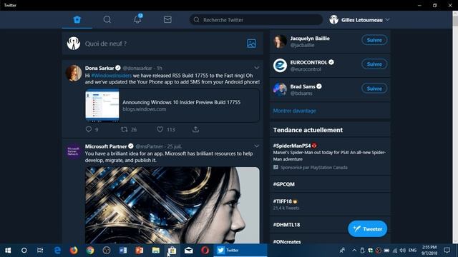This screenshot has height=257, width=458.
Task: Expand the Gilles Letourneau account menu
Action: click(x=359, y=20)
